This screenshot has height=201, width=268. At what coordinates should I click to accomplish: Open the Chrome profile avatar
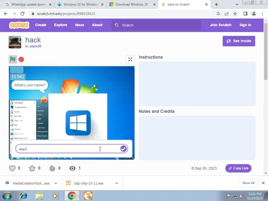pyautogui.click(x=254, y=14)
